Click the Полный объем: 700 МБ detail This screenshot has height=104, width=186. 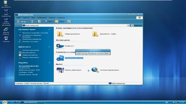tap(28, 75)
